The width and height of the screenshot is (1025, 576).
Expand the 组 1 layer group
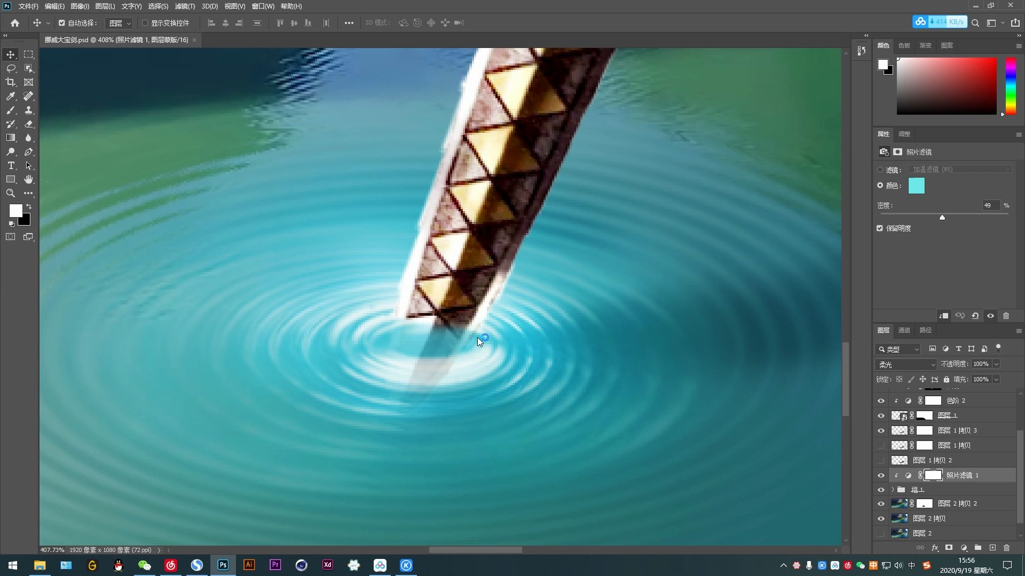click(x=893, y=490)
